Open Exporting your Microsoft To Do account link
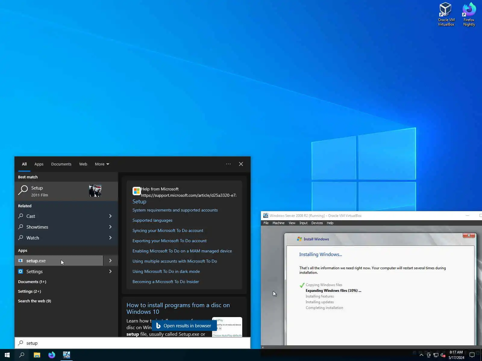The height and width of the screenshot is (361, 482). click(x=170, y=241)
